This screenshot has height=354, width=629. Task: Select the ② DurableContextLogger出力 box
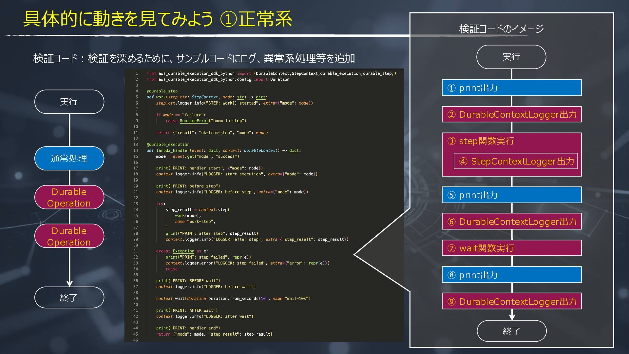511,114
